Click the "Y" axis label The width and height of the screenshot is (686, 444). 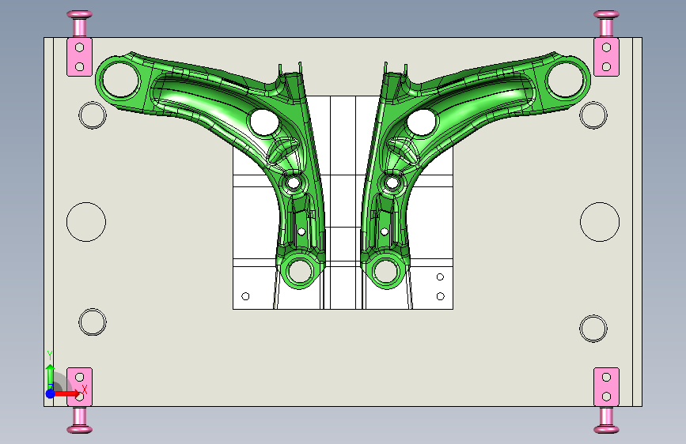click(x=50, y=356)
